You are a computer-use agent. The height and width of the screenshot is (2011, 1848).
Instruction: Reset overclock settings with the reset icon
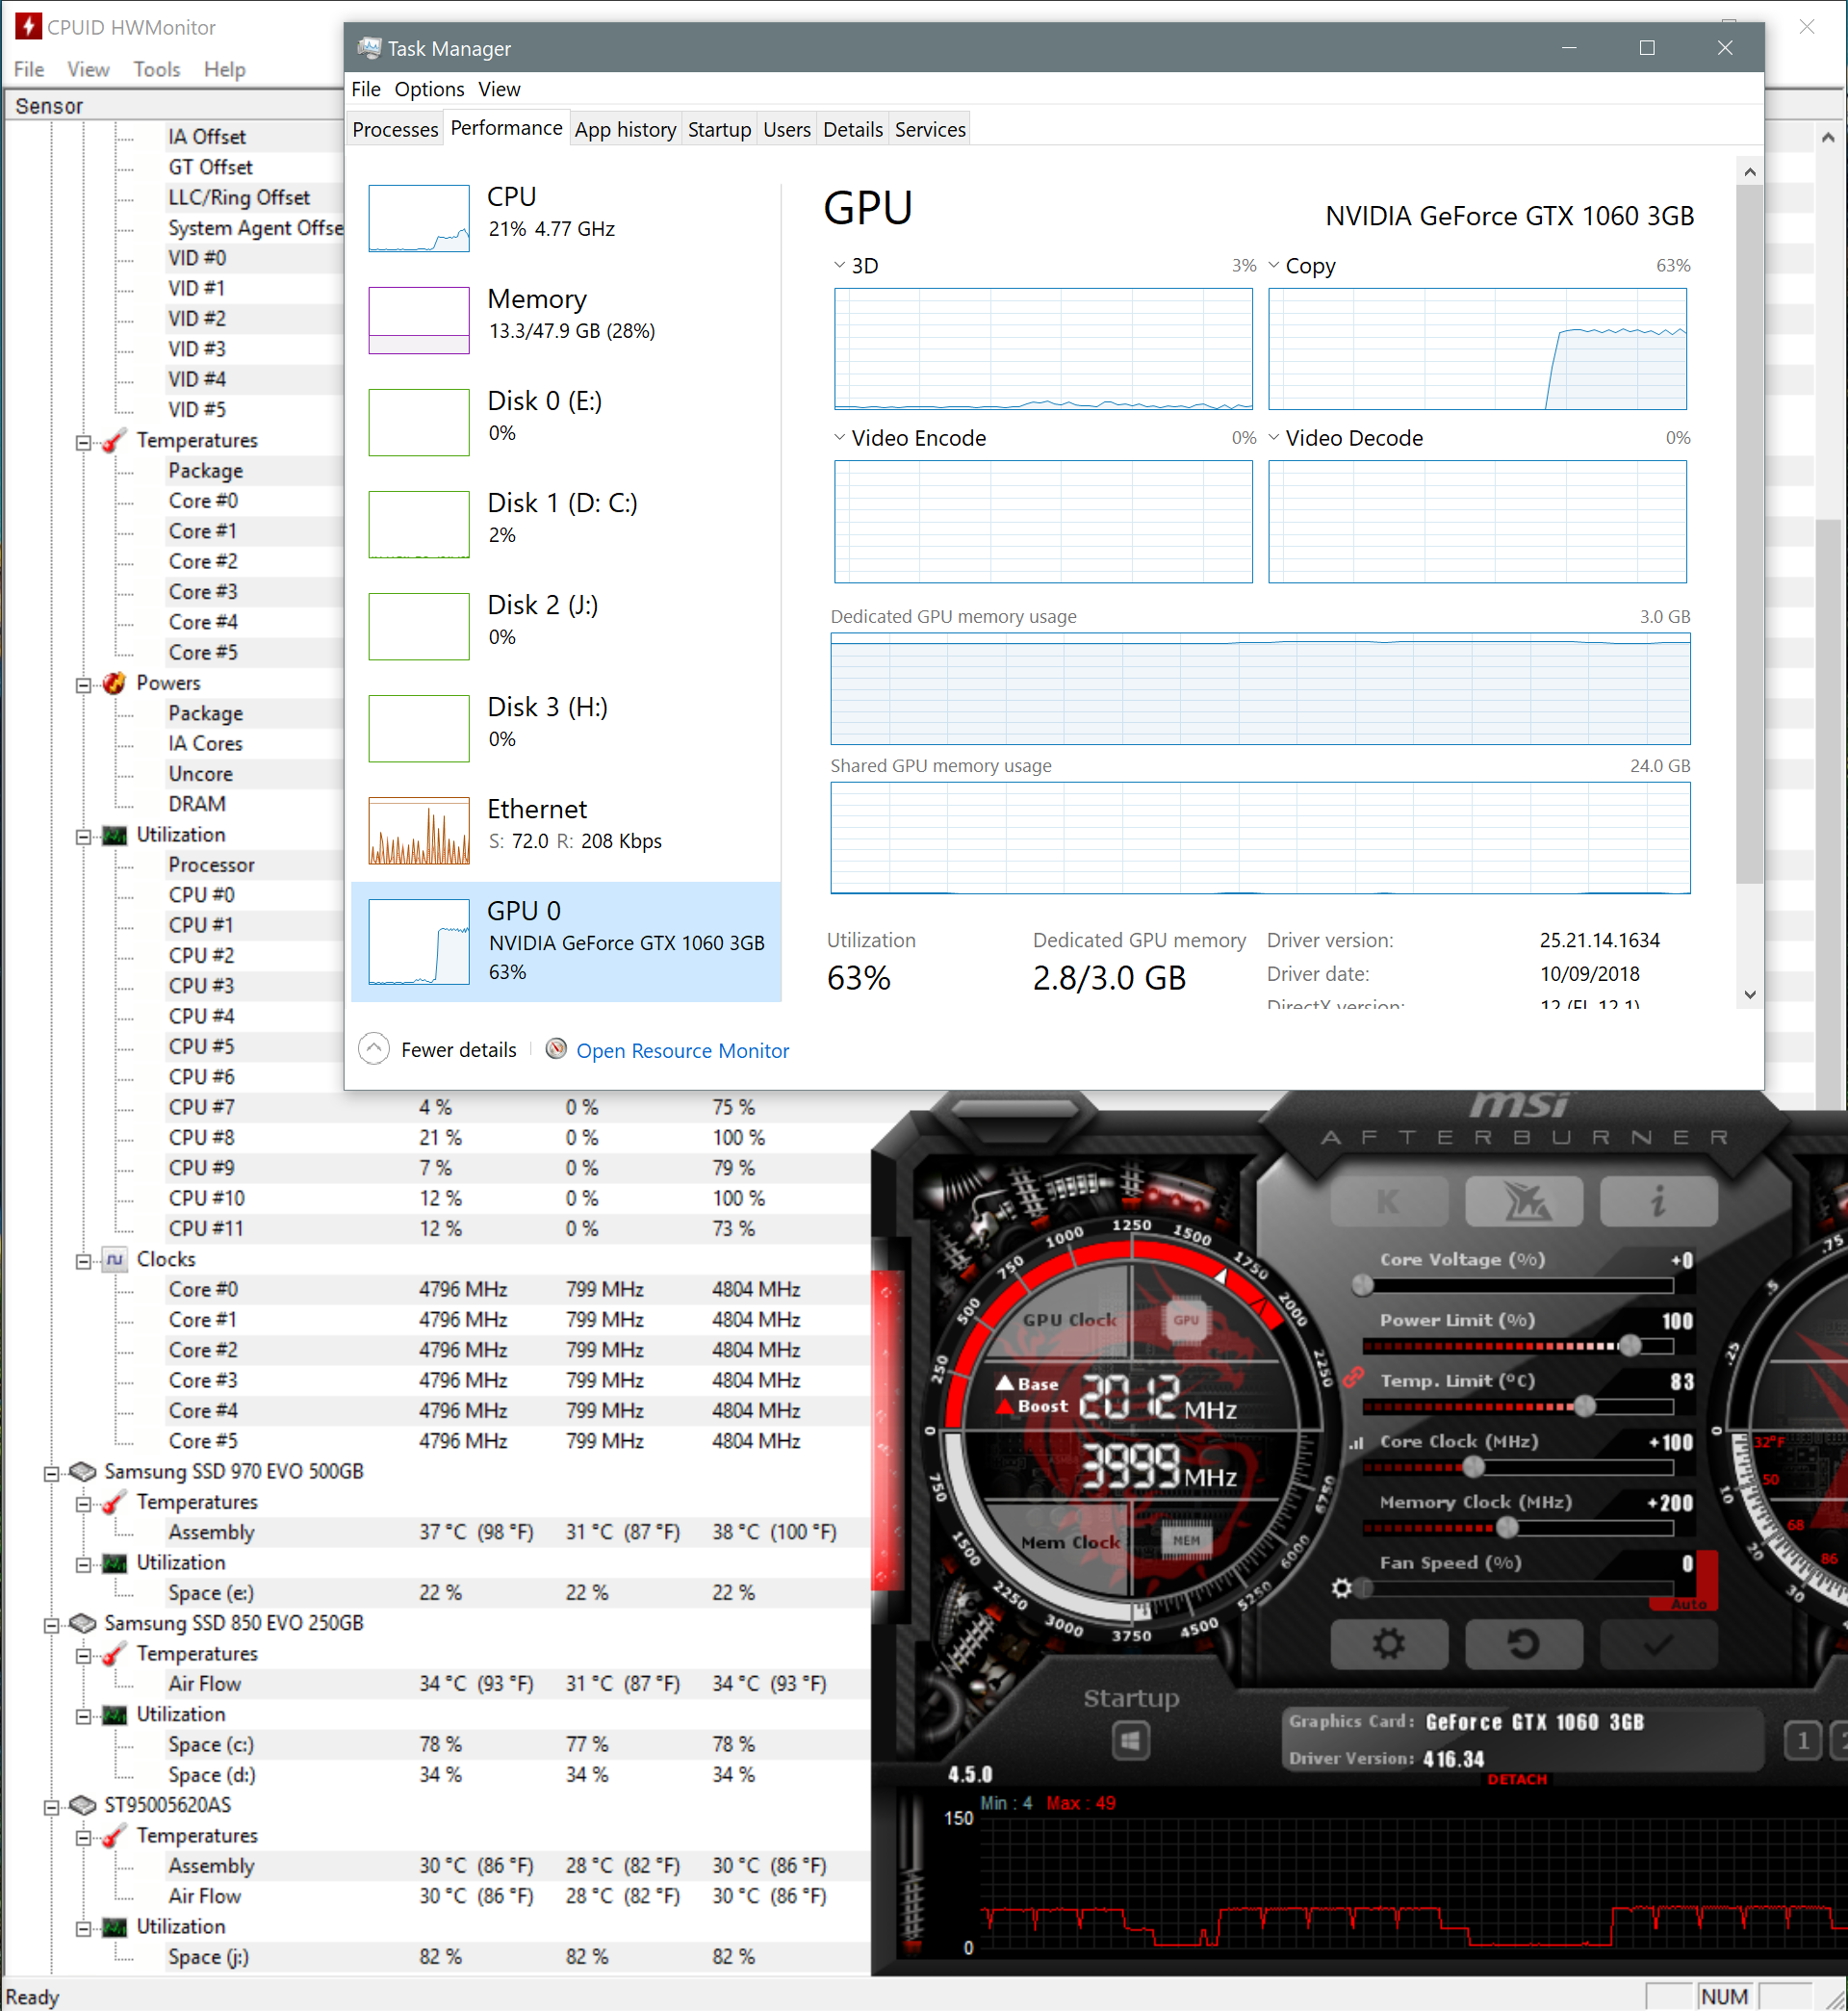click(x=1524, y=1644)
